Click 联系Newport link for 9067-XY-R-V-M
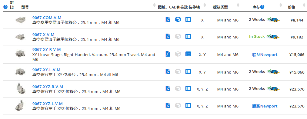This screenshot has height=119, width=307. click(x=265, y=55)
